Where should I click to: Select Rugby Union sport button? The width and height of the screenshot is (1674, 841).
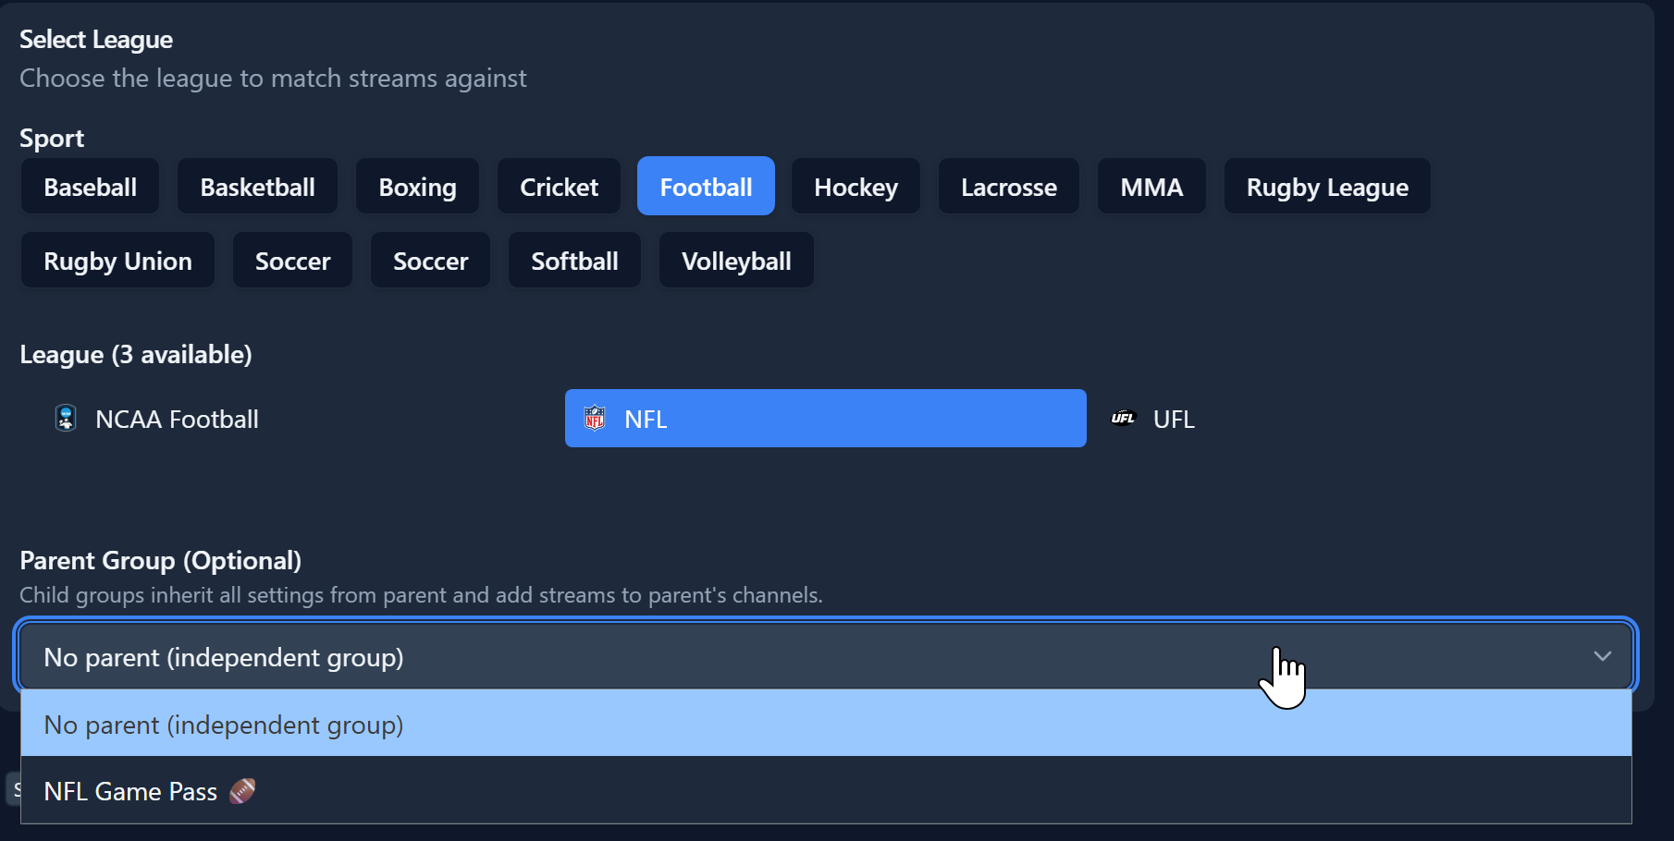click(117, 261)
